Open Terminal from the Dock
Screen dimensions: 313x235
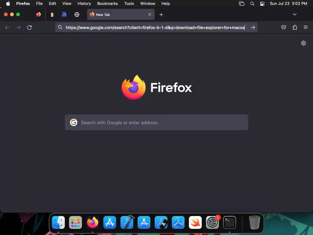[230, 222]
